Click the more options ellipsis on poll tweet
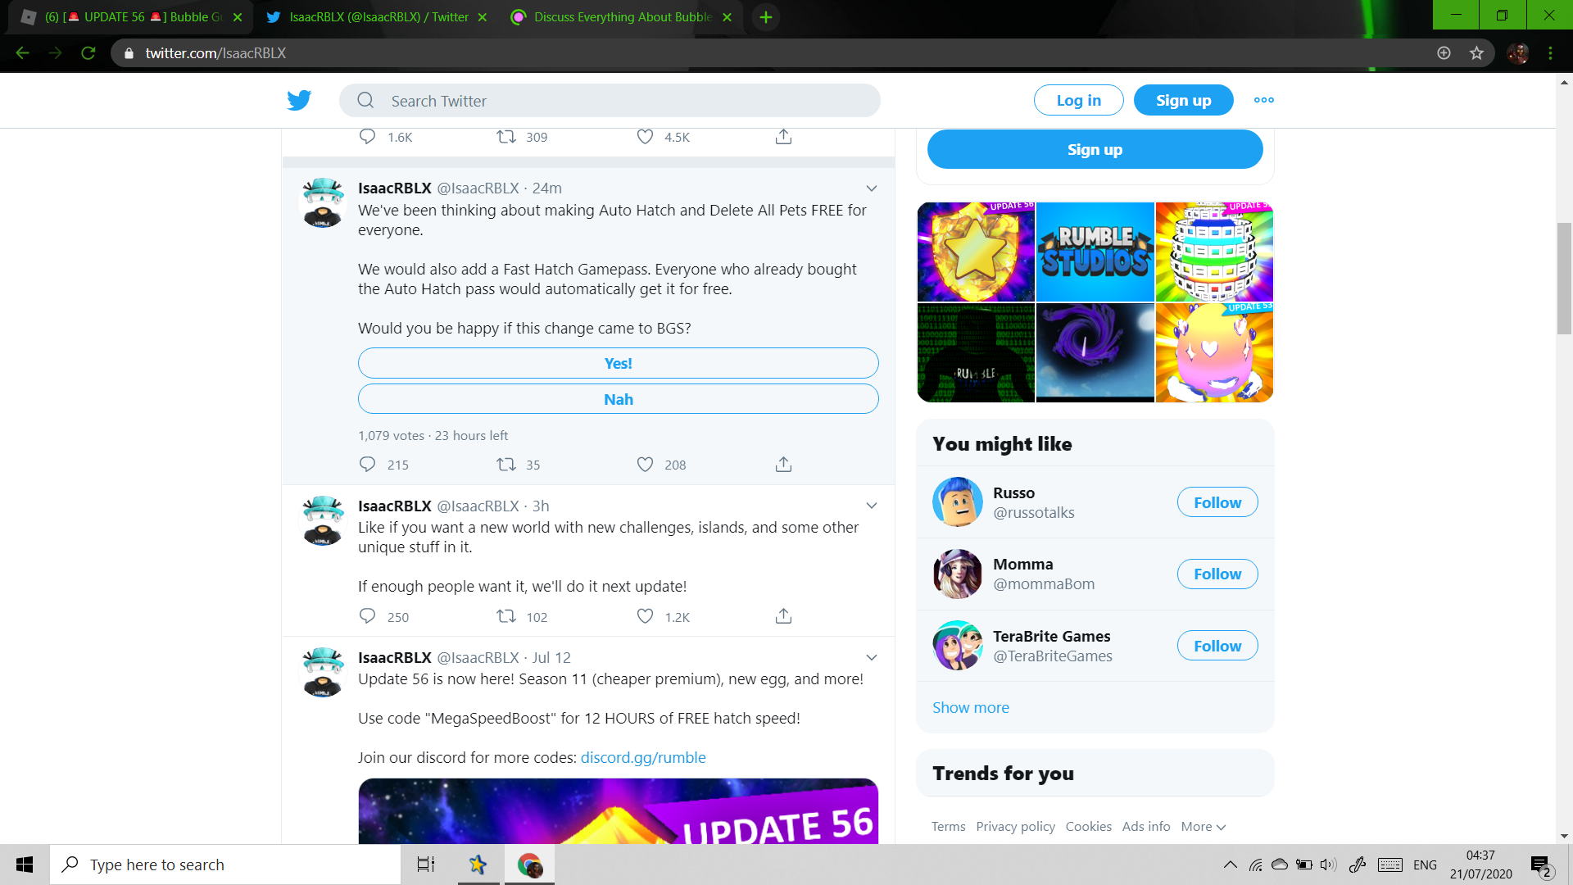The height and width of the screenshot is (885, 1573). 872,188
